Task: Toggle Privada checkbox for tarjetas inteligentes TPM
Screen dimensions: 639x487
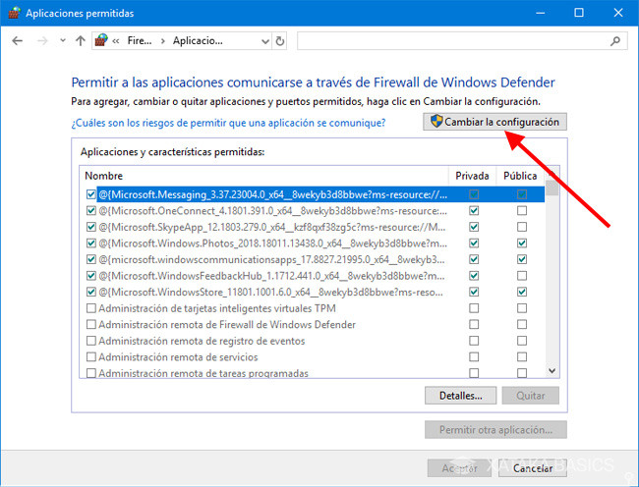Action: (474, 308)
